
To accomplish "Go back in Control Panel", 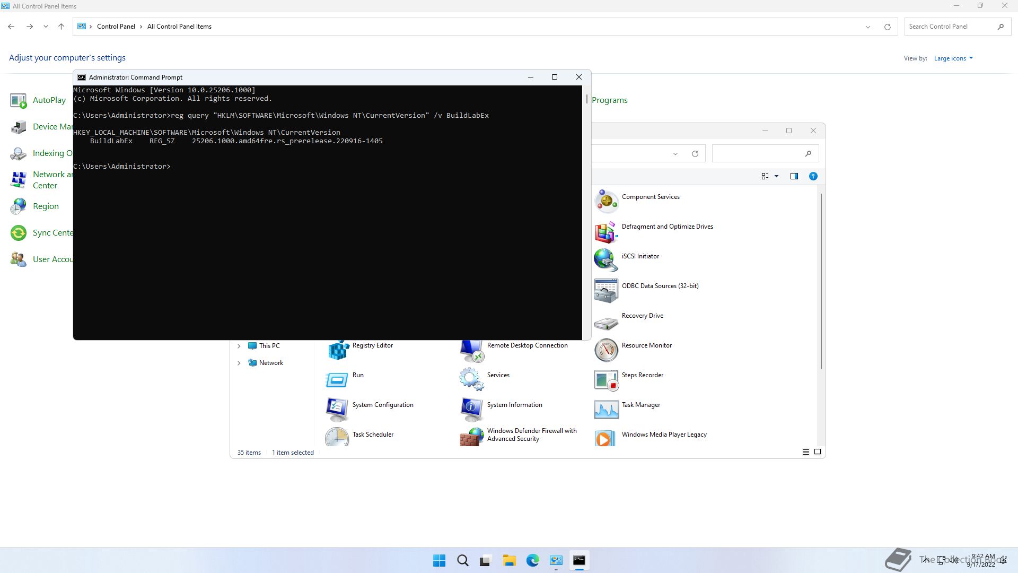I will 11,27.
